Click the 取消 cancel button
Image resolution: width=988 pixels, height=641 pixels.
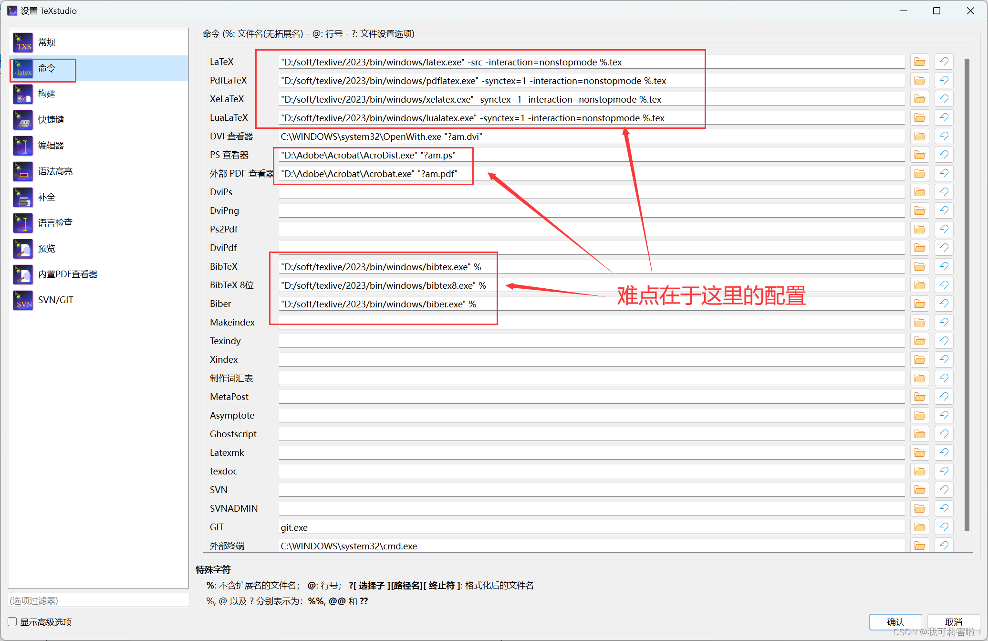click(x=953, y=622)
